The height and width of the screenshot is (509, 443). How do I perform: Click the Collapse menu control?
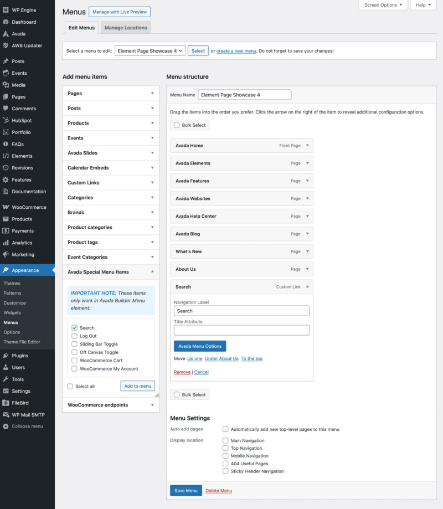pyautogui.click(x=25, y=426)
